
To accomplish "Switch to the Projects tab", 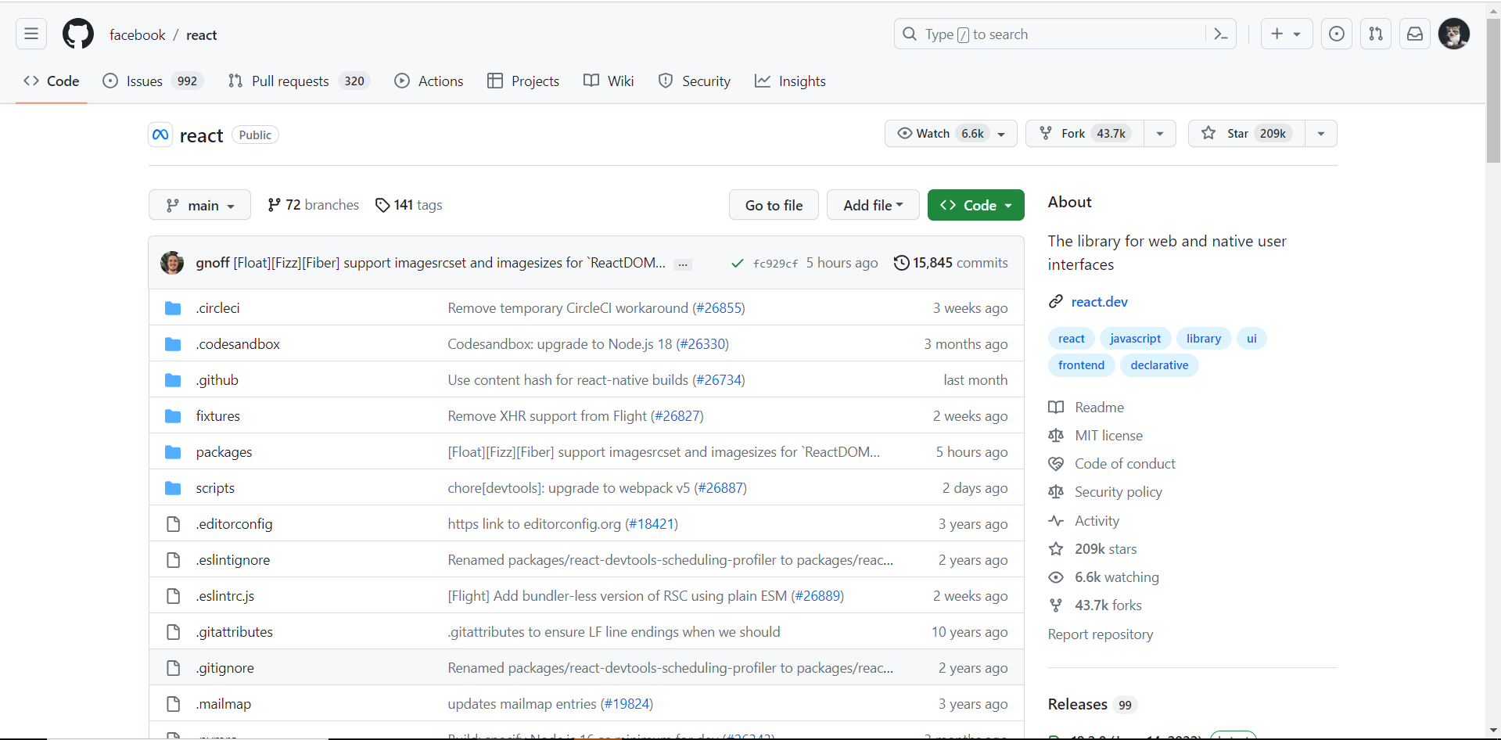I will click(523, 81).
